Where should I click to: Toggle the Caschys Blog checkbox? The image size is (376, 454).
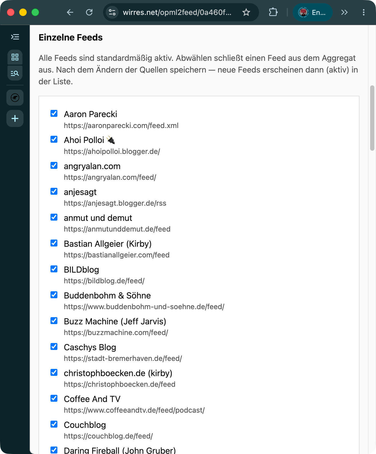pyautogui.click(x=54, y=347)
